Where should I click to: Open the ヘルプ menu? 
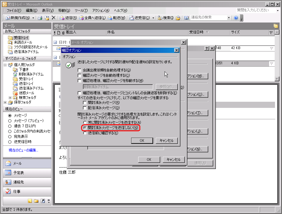[x=120, y=11]
